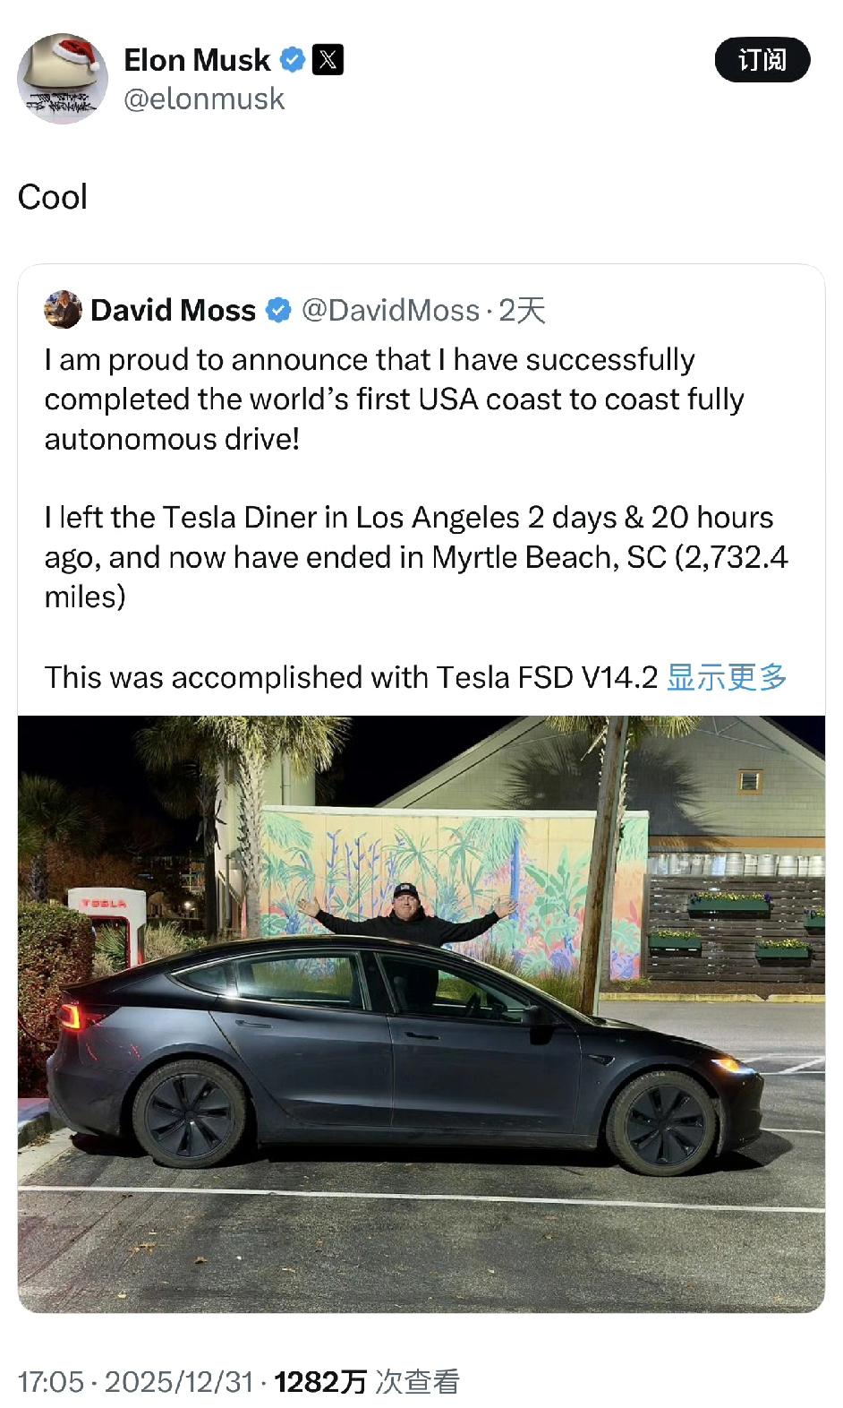Click the quoted paragraph announcing the autonomous drive
Image resolution: width=843 pixels, height=1408 pixels.
394,399
